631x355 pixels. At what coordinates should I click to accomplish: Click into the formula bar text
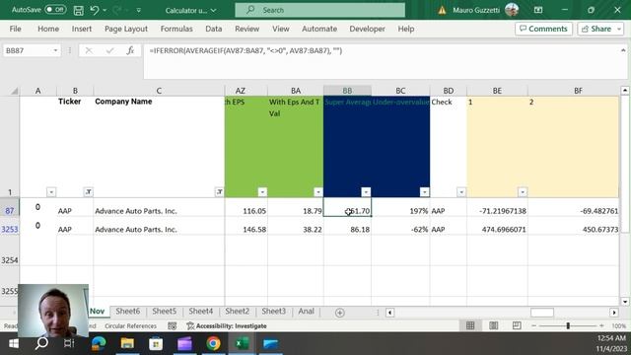tap(245, 50)
